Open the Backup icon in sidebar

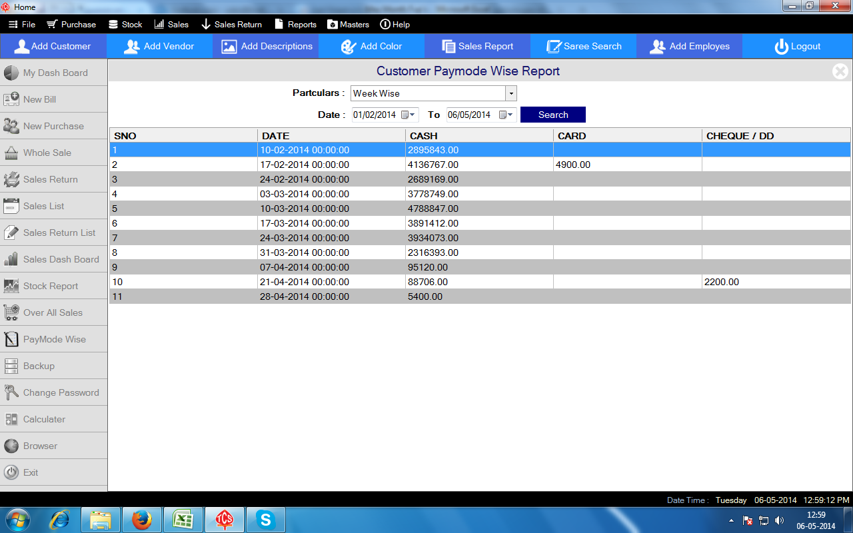coord(11,366)
